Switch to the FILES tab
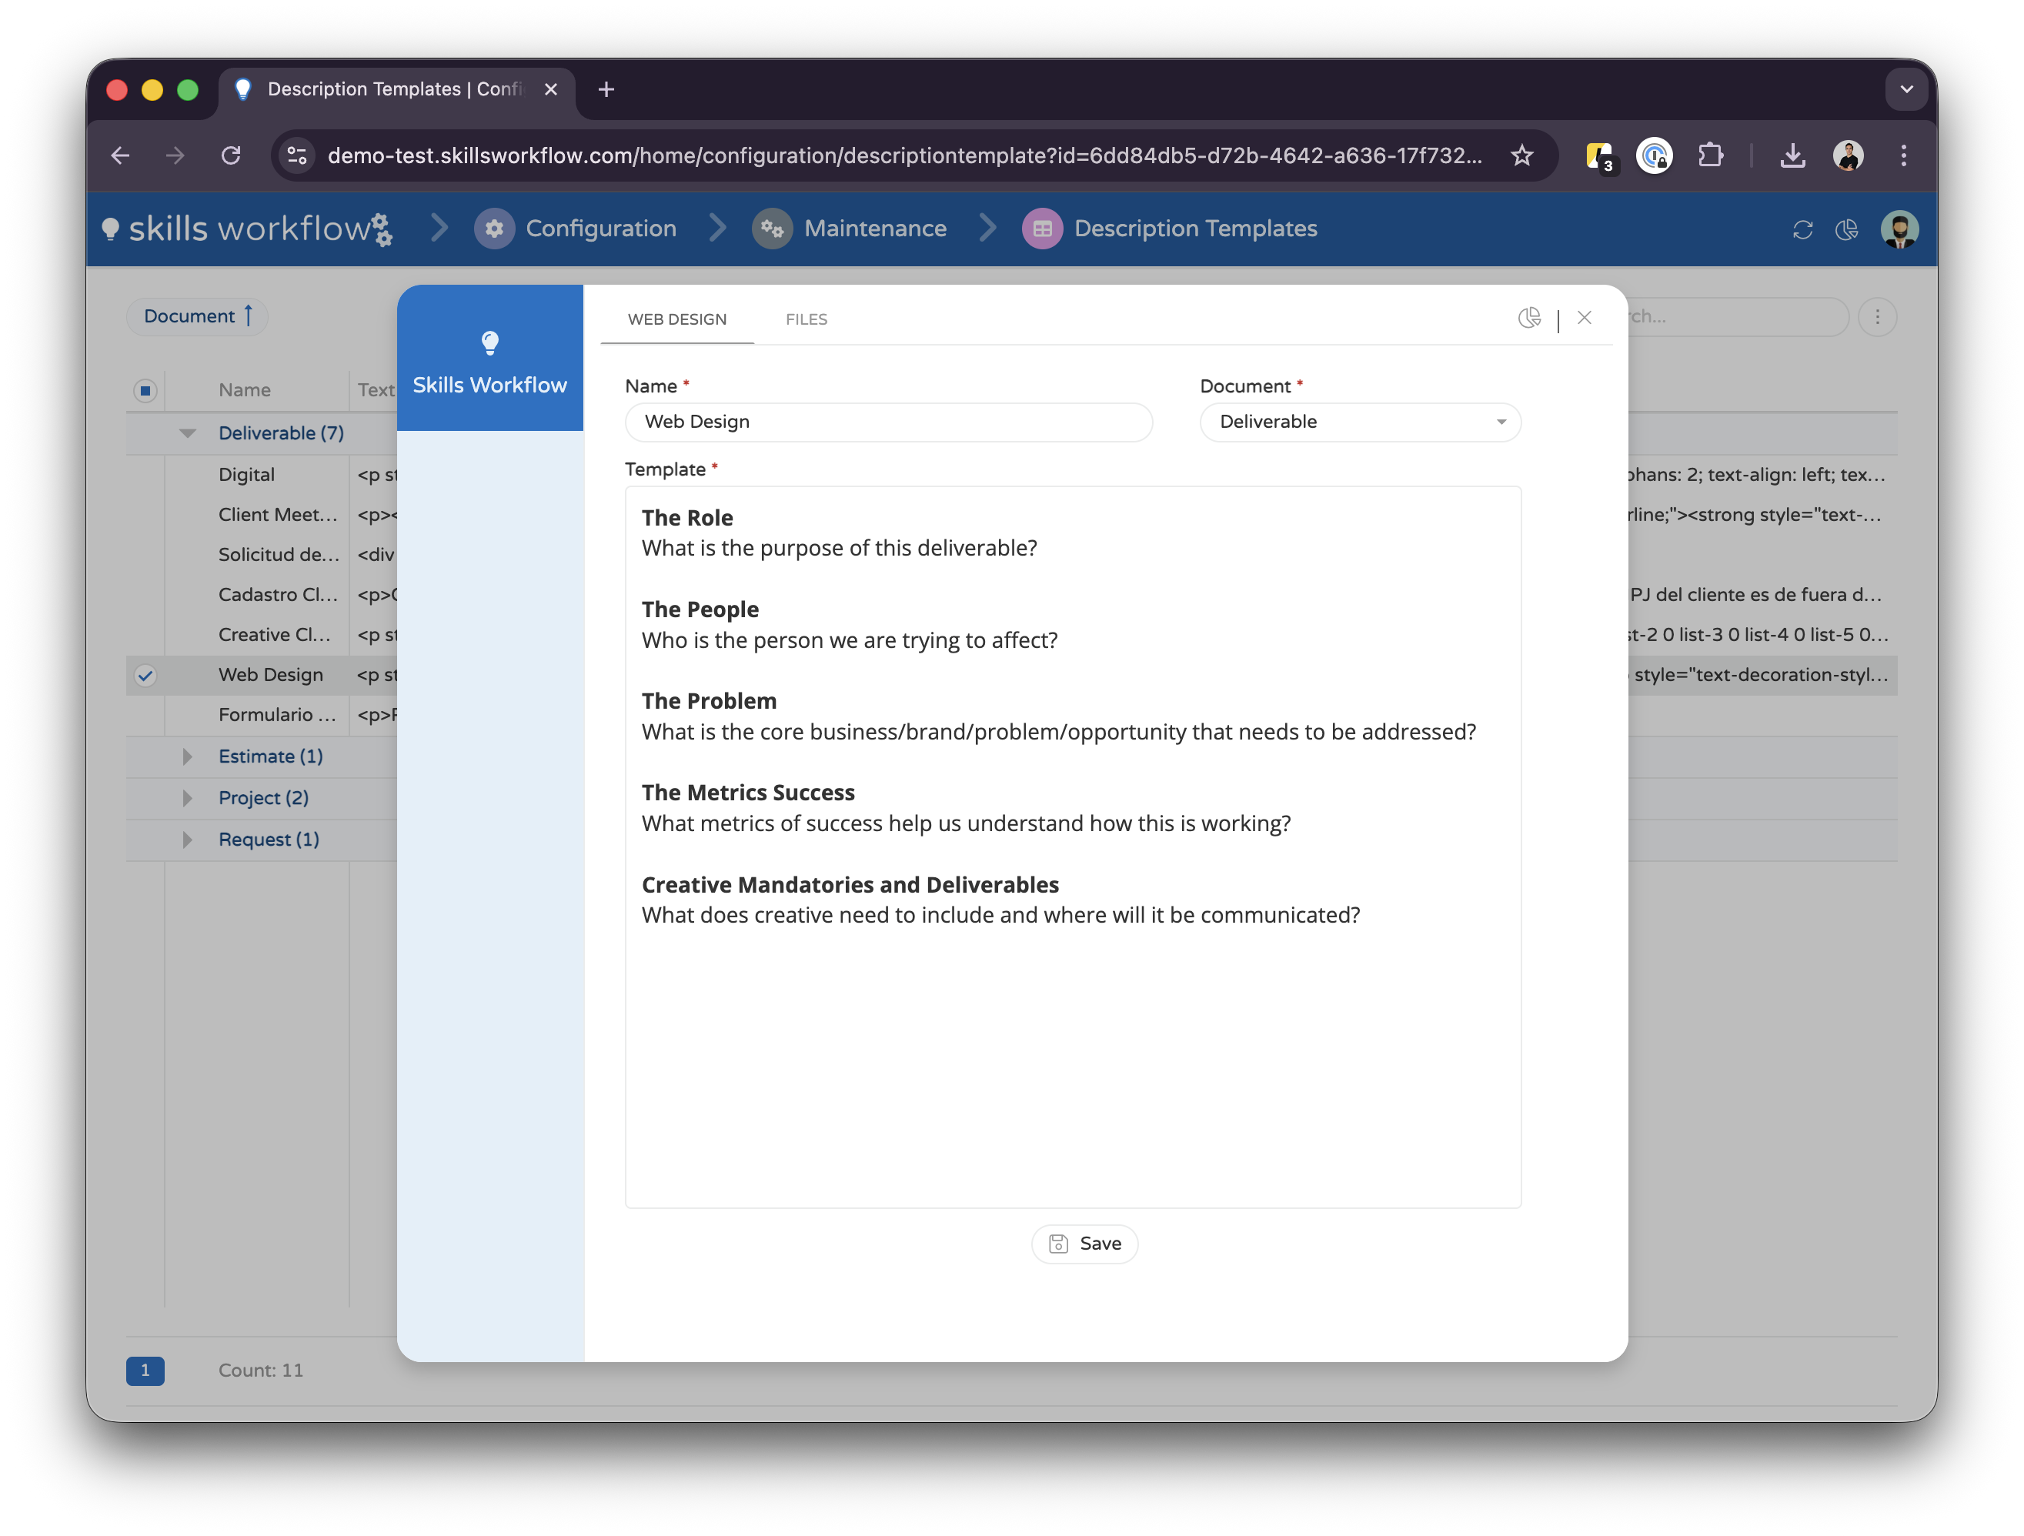Screen dimensions: 2024x1536 805,319
